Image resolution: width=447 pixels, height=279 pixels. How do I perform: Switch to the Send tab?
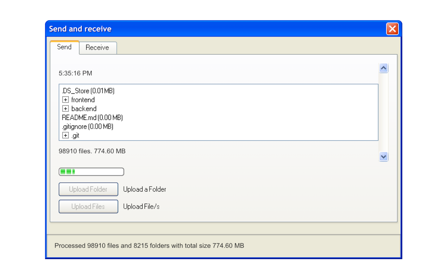[65, 47]
